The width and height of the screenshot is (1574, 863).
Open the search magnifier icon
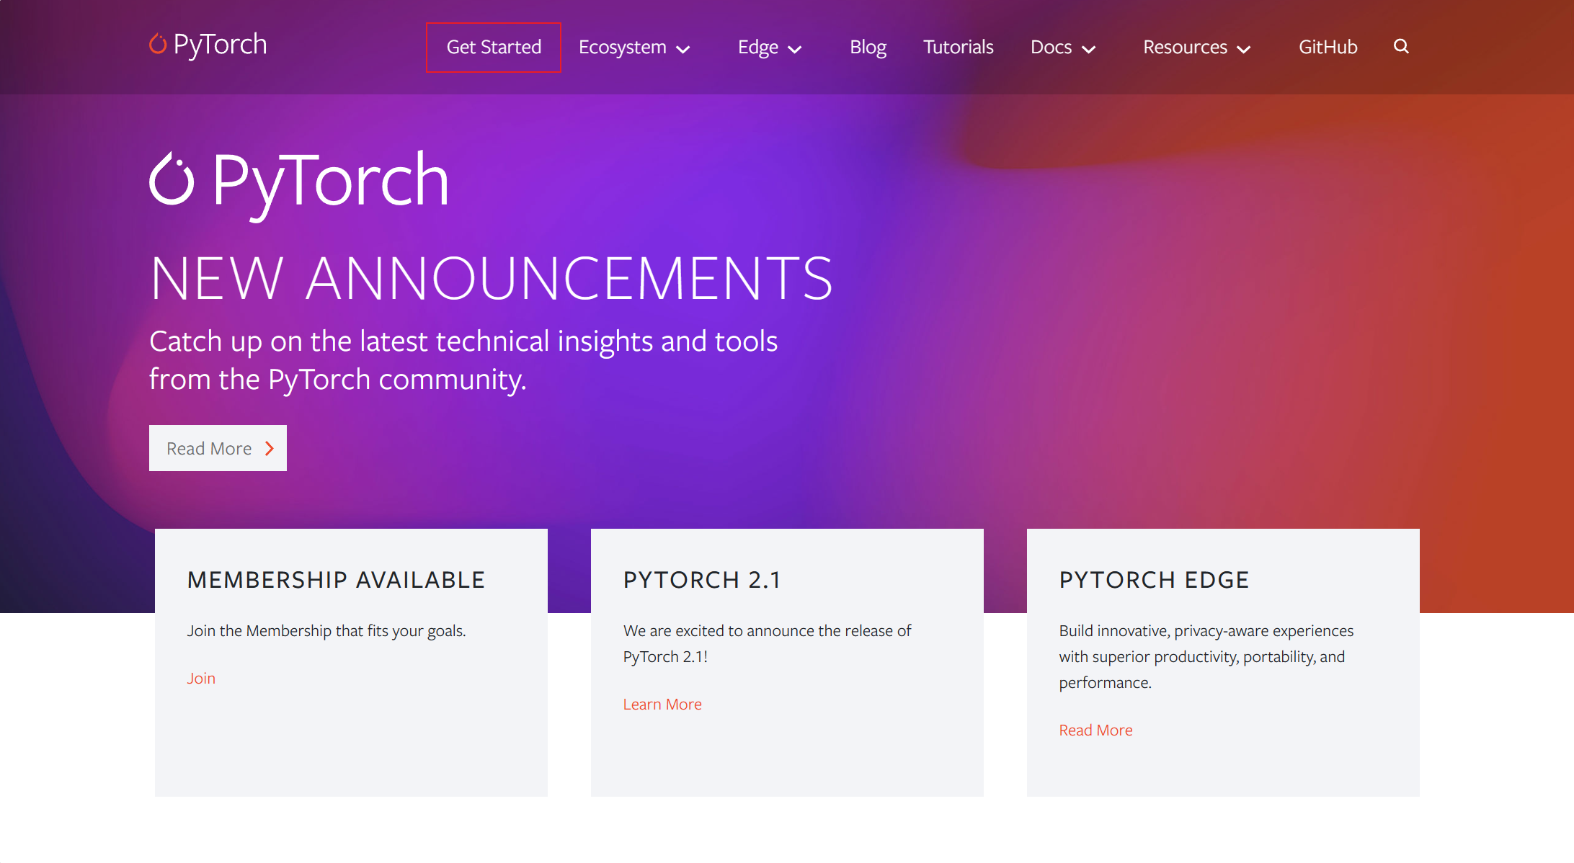pos(1400,46)
